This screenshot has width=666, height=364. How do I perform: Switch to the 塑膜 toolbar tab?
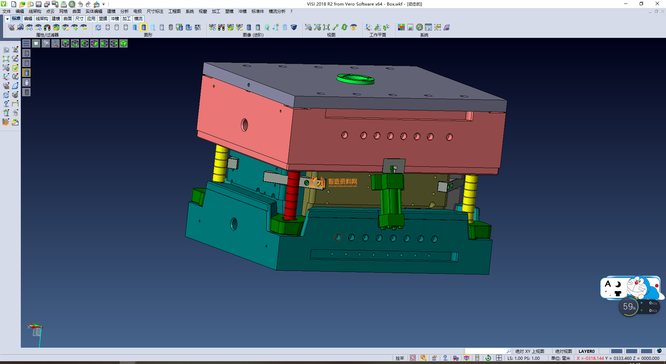coord(103,19)
